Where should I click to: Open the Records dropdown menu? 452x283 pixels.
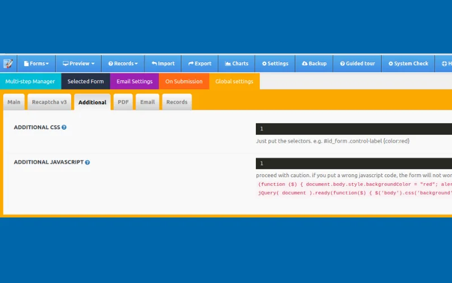point(123,63)
